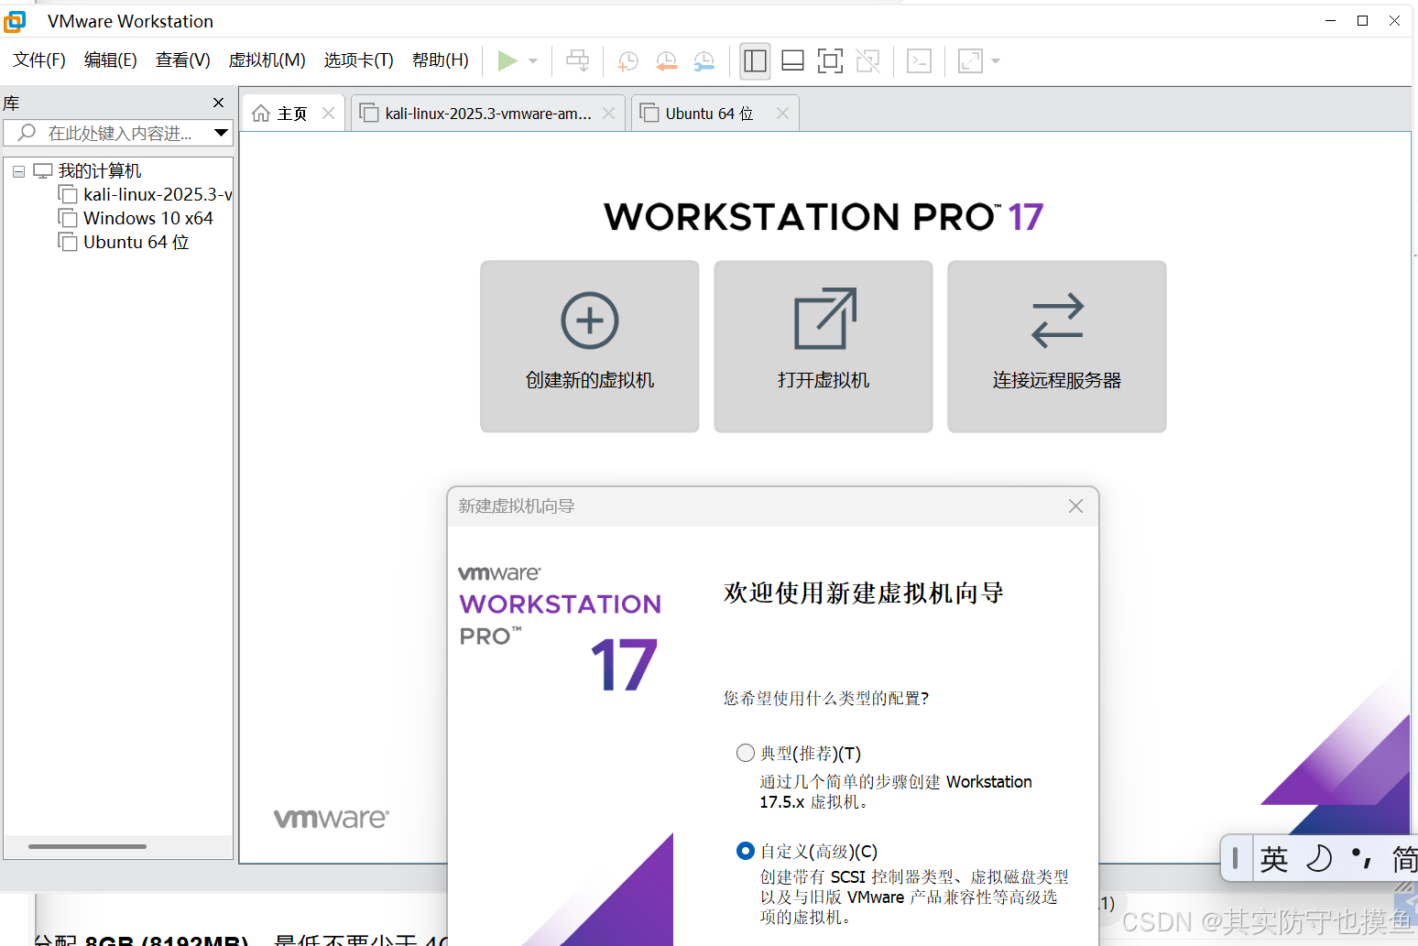Image resolution: width=1418 pixels, height=946 pixels.
Task: Open the library search filter dropdown
Action: [221, 133]
